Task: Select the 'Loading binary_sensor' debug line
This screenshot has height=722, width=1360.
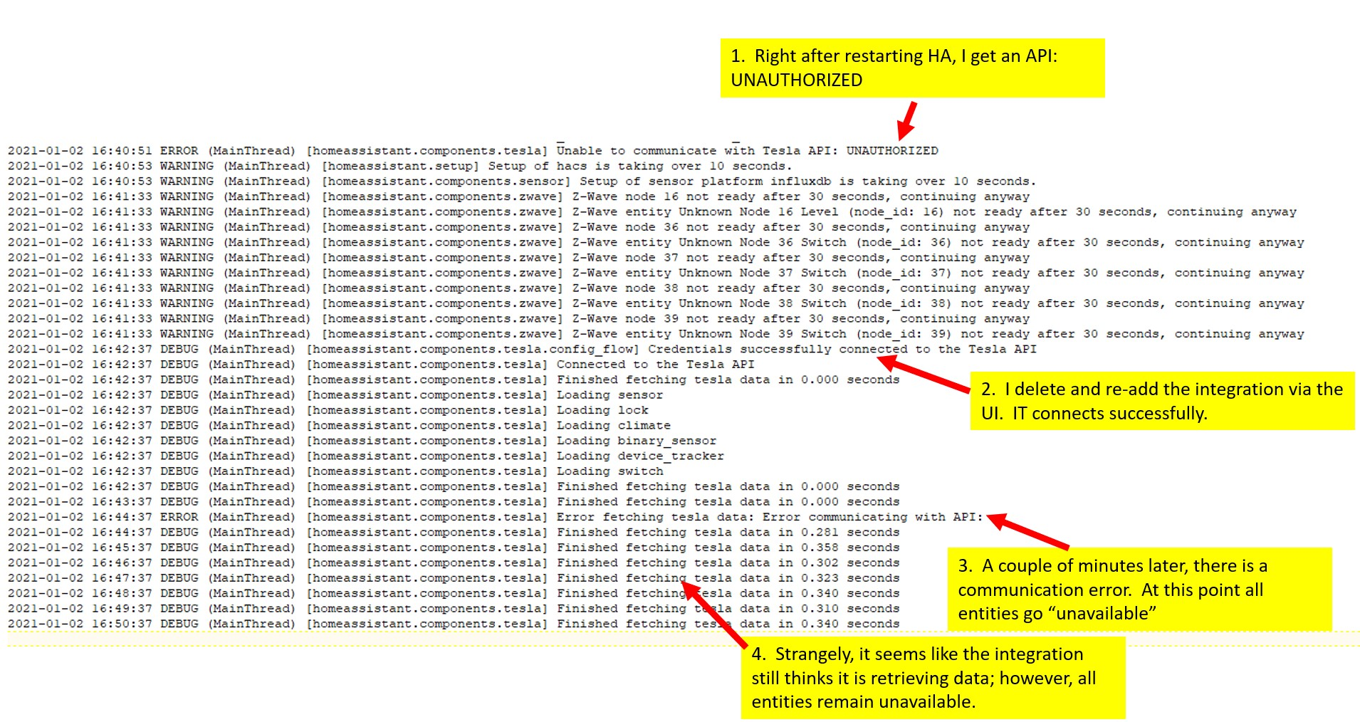Action: (x=362, y=441)
